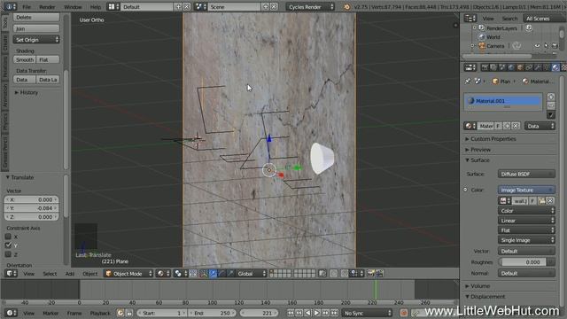Image resolution: width=567 pixels, height=319 pixels.
Task: Open the No Sync playback dropdown
Action: (367, 313)
